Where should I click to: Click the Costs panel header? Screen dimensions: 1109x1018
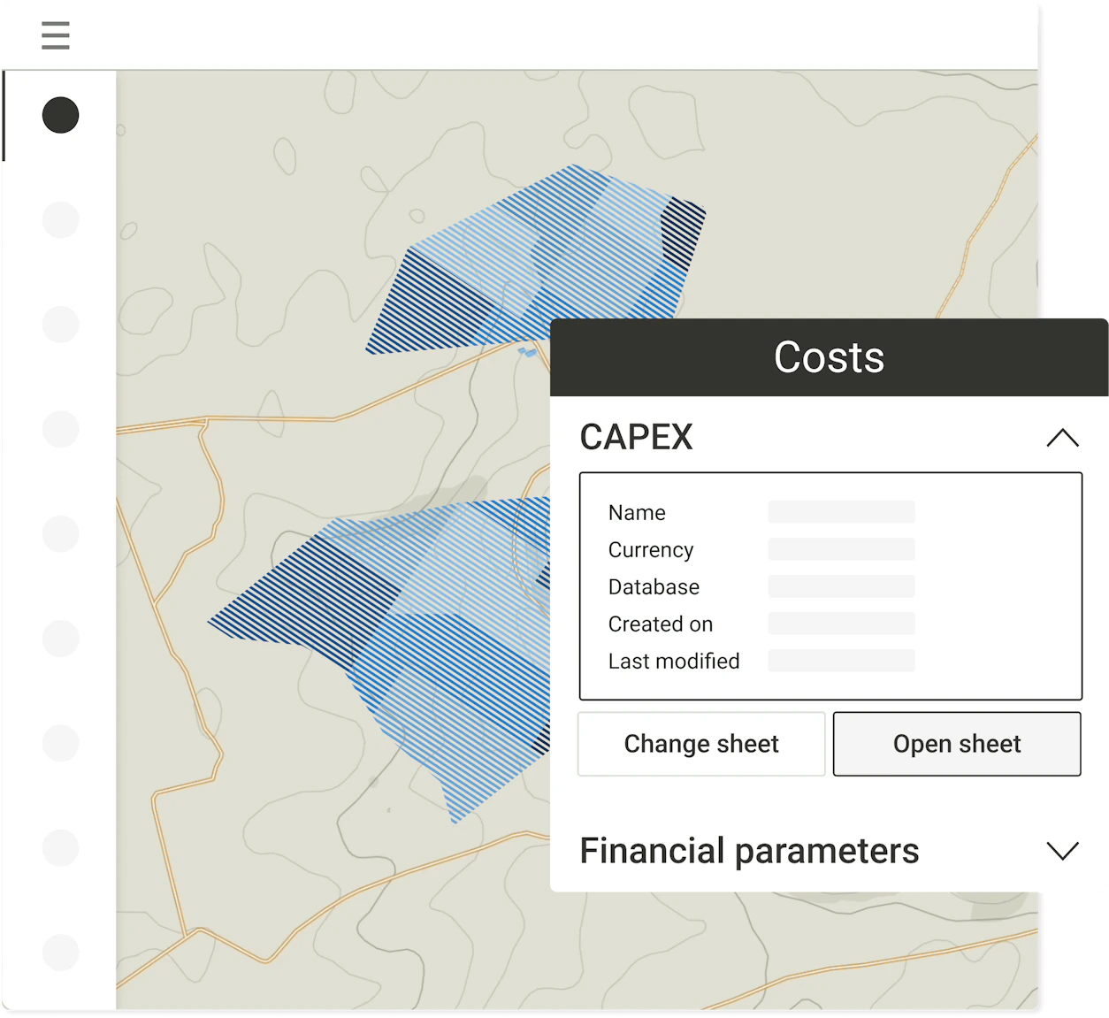pos(829,357)
